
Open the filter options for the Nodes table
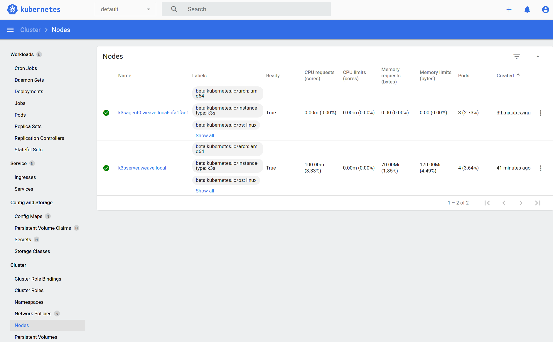point(517,56)
